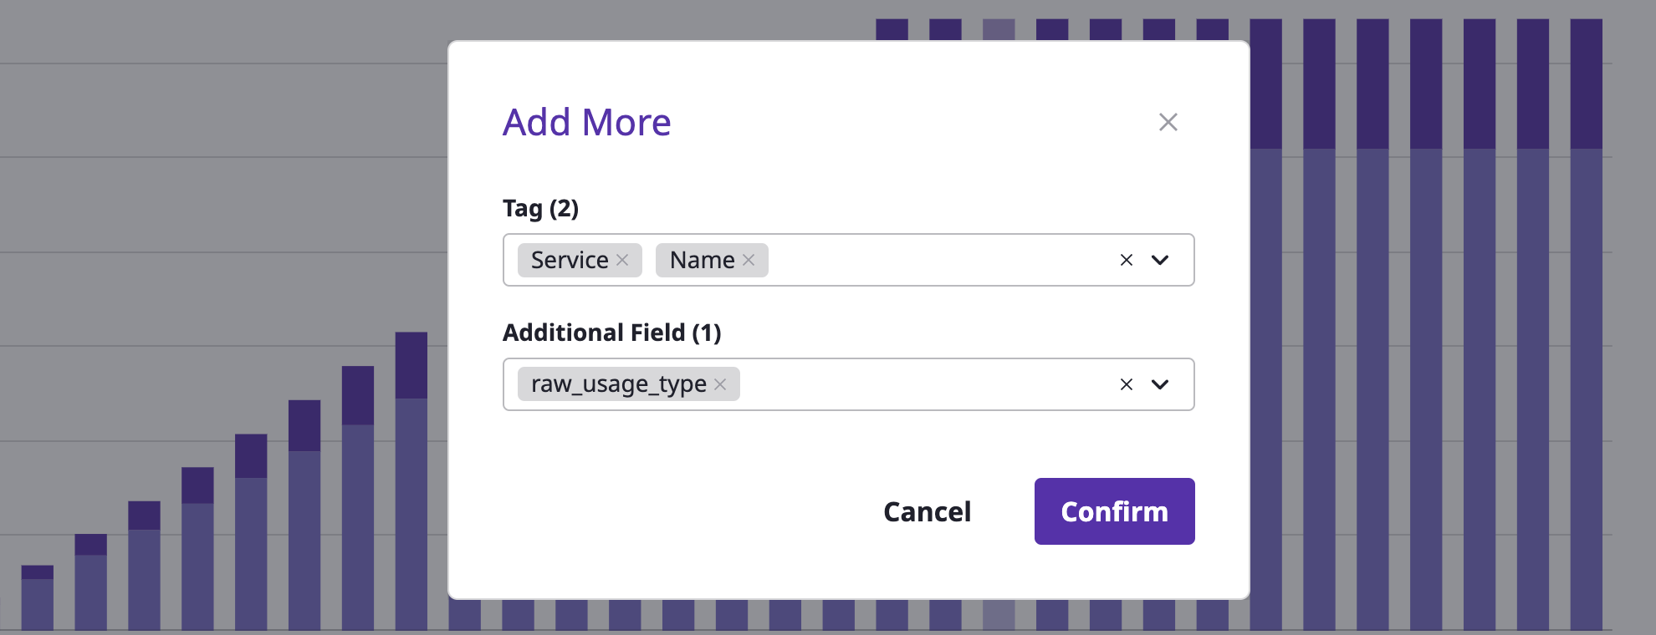This screenshot has height=635, width=1656.
Task: Click the Additional Field (1) label
Action: tap(611, 333)
